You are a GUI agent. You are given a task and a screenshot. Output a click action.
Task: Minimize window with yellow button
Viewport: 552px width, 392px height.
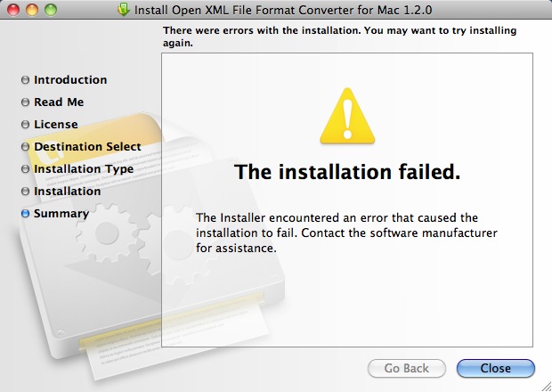click(32, 10)
